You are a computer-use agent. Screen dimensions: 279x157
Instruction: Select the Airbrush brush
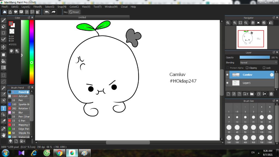[19, 96]
